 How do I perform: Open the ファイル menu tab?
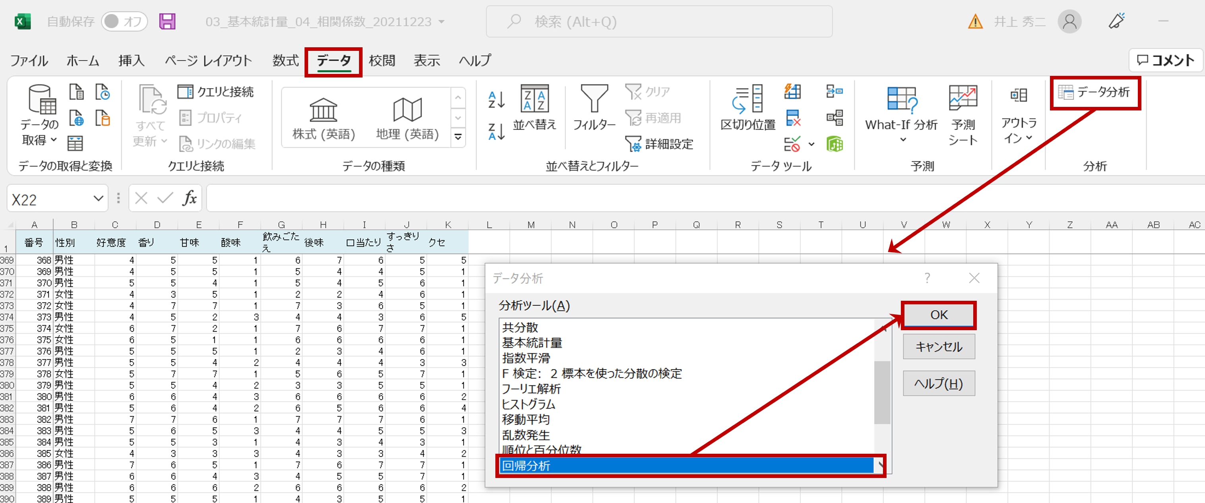(x=29, y=61)
